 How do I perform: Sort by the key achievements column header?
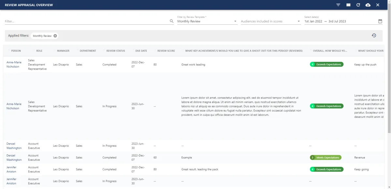tap(244, 51)
